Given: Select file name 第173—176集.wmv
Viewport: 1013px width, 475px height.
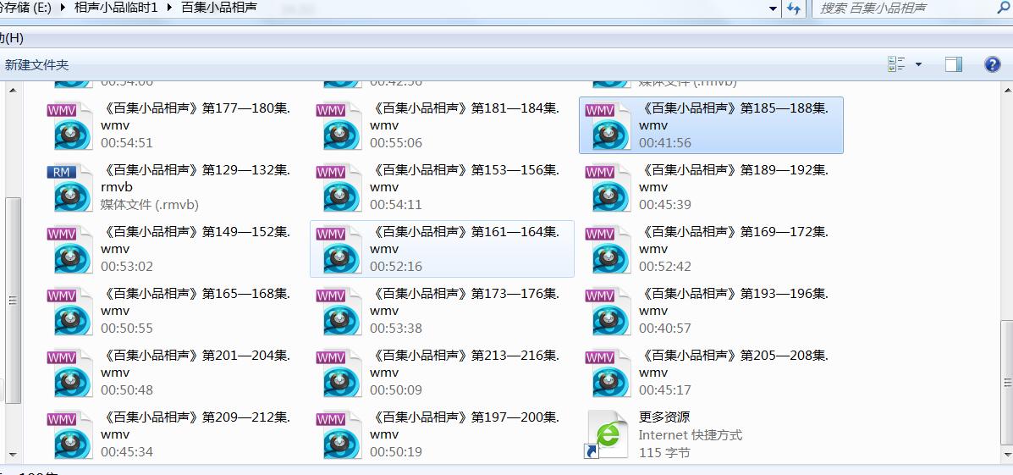Looking at the screenshot, I should point(465,302).
